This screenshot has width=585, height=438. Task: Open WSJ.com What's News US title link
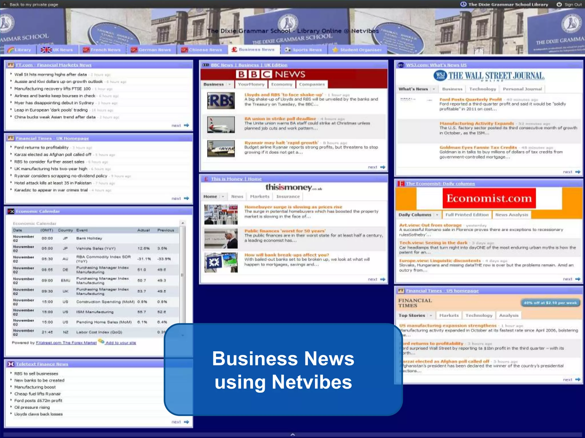436,65
